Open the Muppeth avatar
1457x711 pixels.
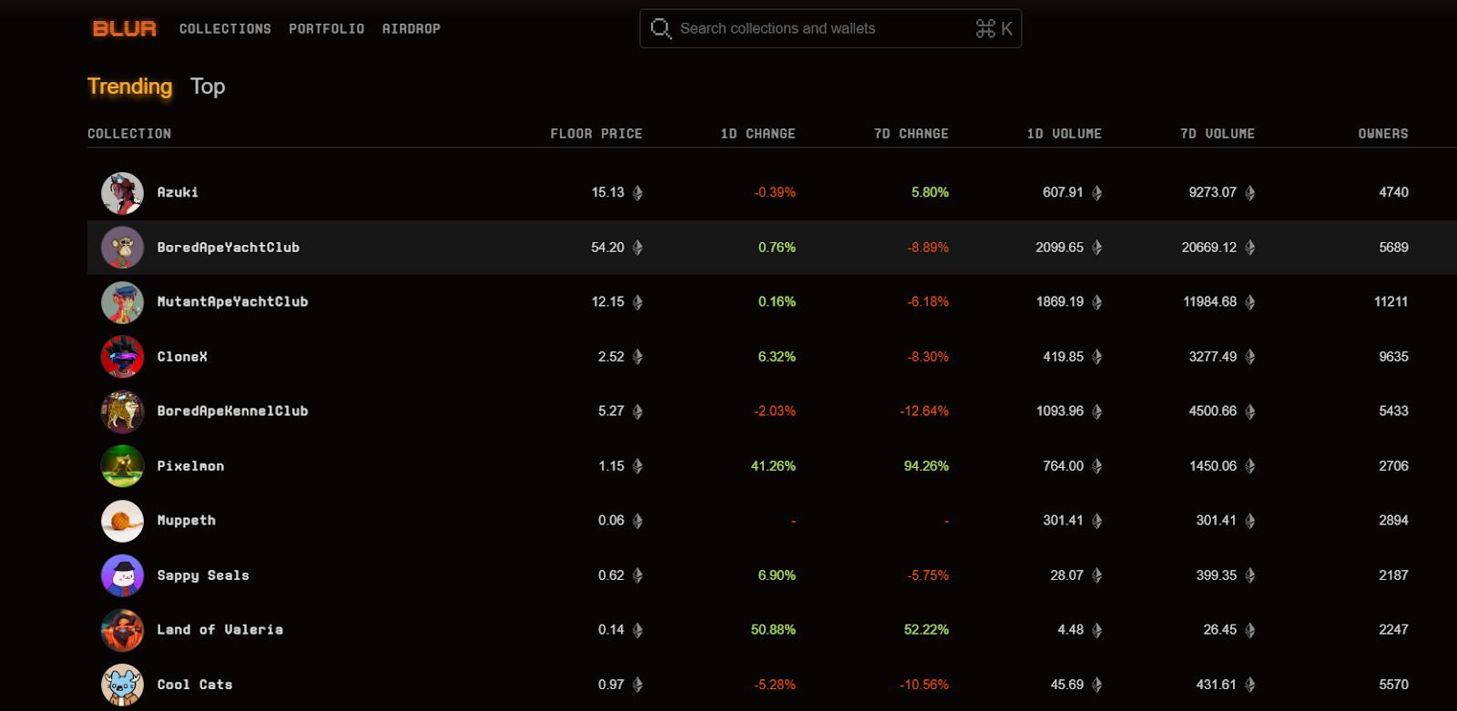pos(122,521)
